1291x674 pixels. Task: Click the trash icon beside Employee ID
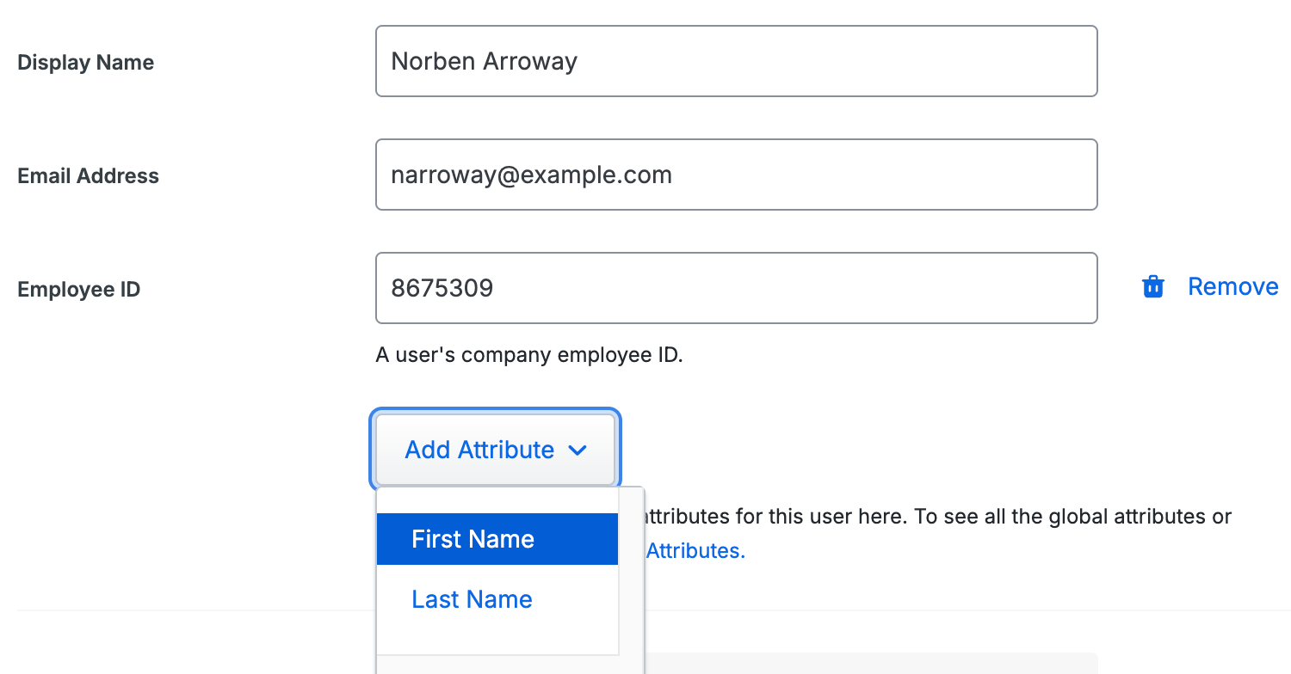pyautogui.click(x=1152, y=287)
